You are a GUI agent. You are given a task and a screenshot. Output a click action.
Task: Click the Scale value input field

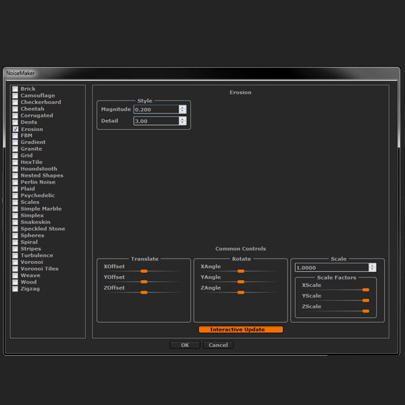click(331, 267)
